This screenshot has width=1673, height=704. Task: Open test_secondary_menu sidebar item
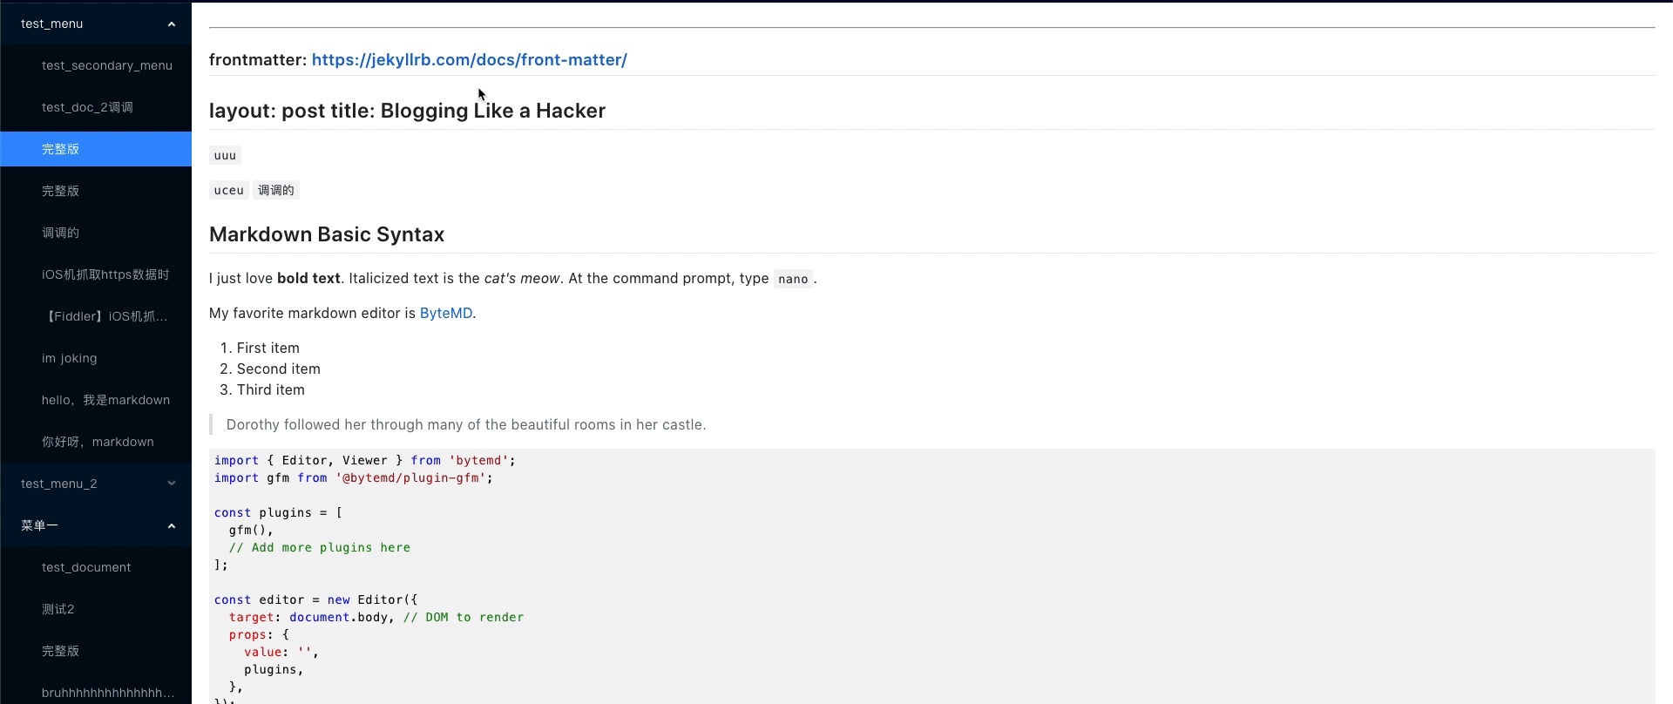pos(96,65)
